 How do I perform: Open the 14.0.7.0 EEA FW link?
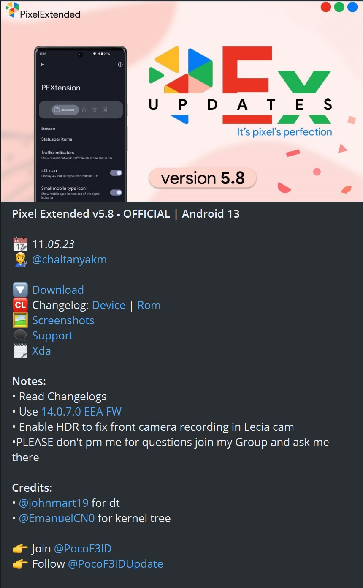click(x=81, y=412)
